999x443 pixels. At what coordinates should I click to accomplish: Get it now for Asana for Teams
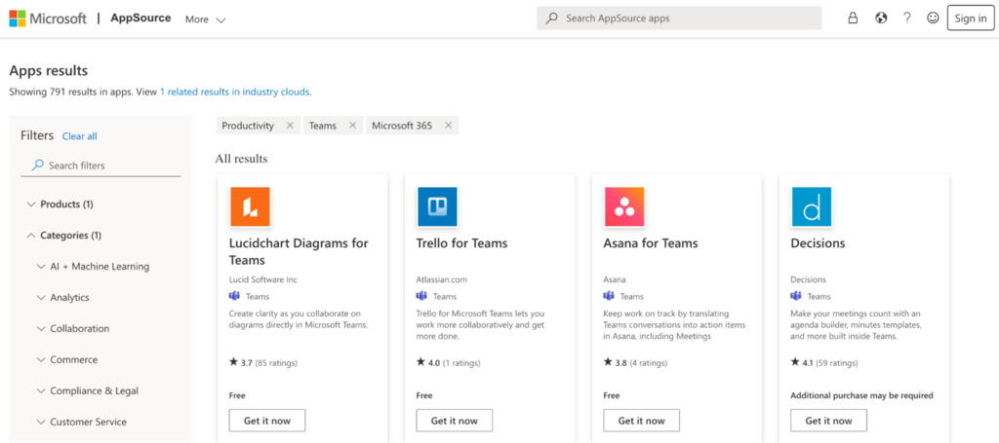point(642,421)
